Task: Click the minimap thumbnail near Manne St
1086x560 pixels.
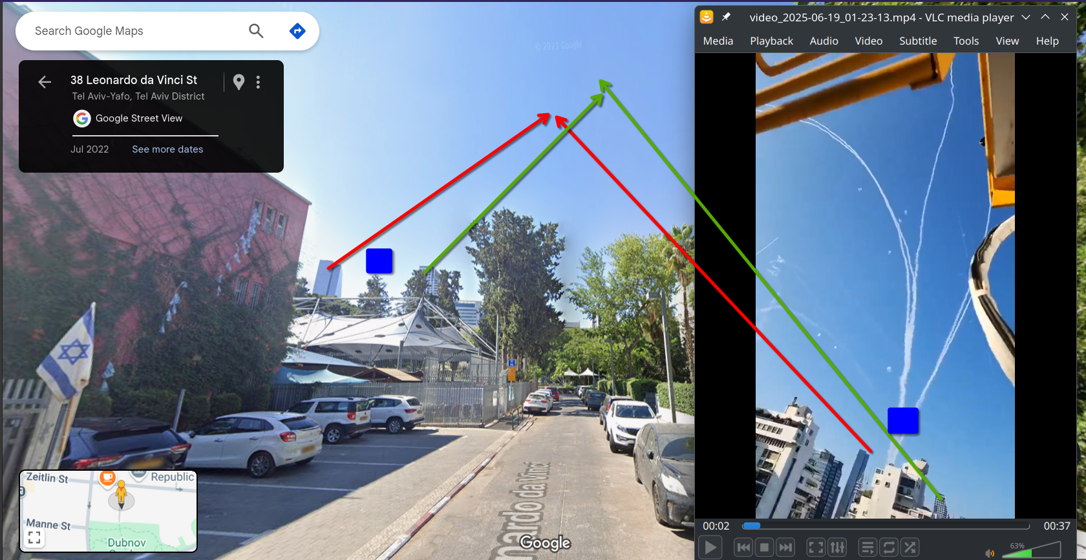Action: click(x=109, y=511)
